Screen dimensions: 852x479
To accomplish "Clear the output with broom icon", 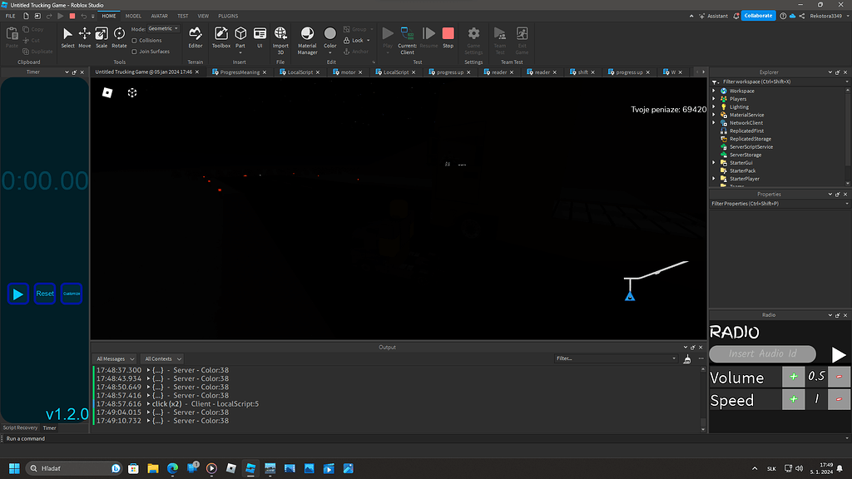I will pos(686,359).
